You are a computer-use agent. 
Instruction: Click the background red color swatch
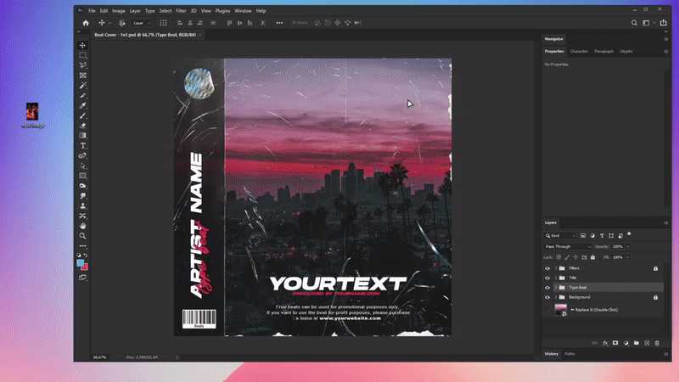click(86, 267)
